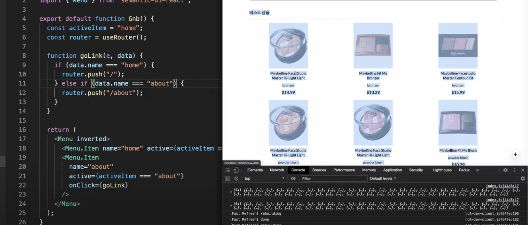
Task: Click editor line number 16 in the gutter
Action: click(x=22, y=130)
